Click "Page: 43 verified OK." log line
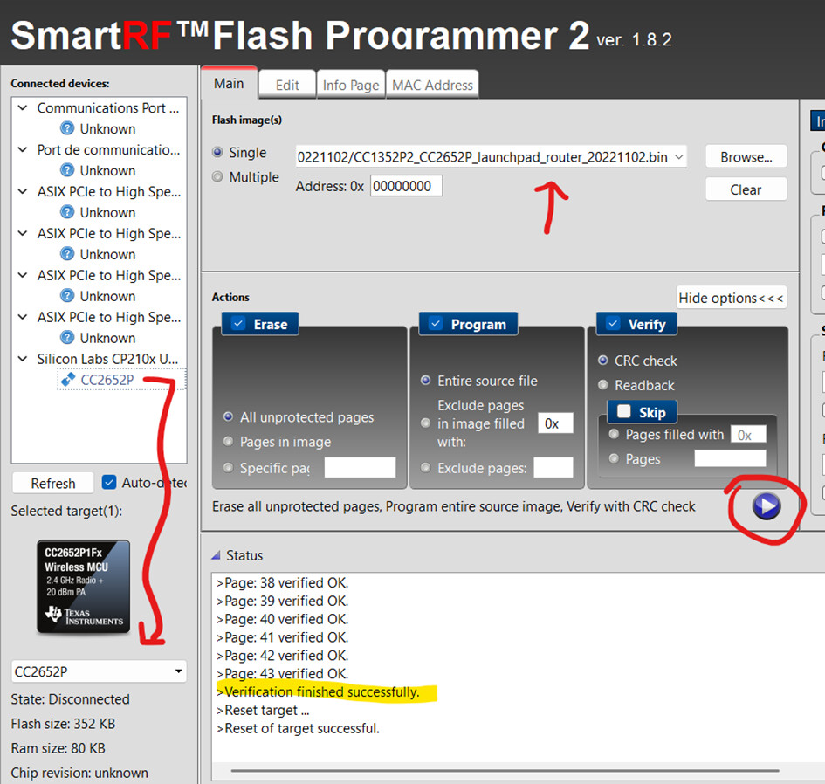825x784 pixels. coord(283,673)
